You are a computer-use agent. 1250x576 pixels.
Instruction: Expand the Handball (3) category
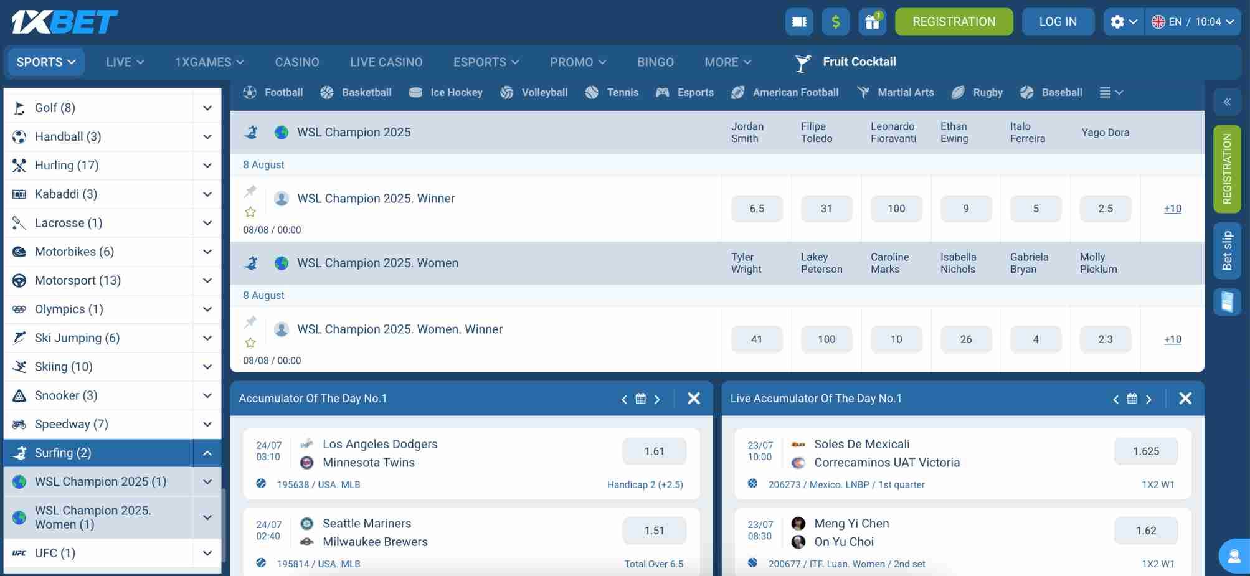pos(207,136)
